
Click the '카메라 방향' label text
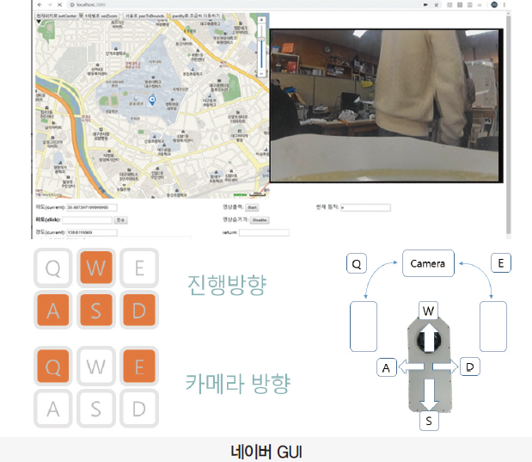[238, 384]
